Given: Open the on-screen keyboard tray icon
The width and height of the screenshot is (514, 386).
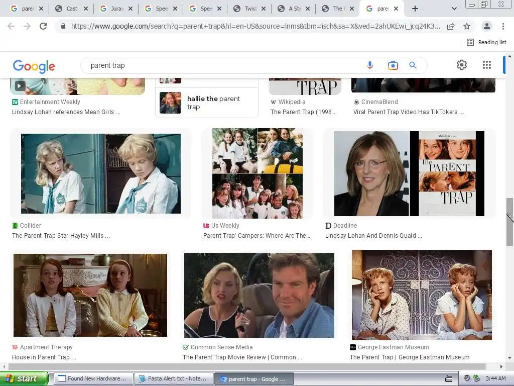Looking at the screenshot, I should pos(448,379).
